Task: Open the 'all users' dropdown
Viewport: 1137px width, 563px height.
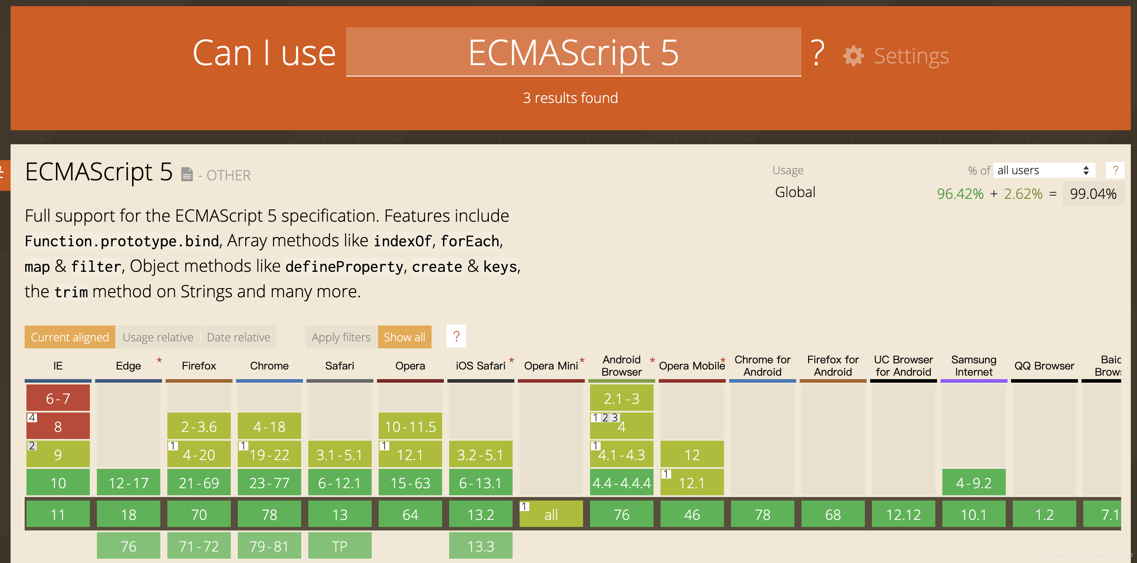Action: point(1044,170)
